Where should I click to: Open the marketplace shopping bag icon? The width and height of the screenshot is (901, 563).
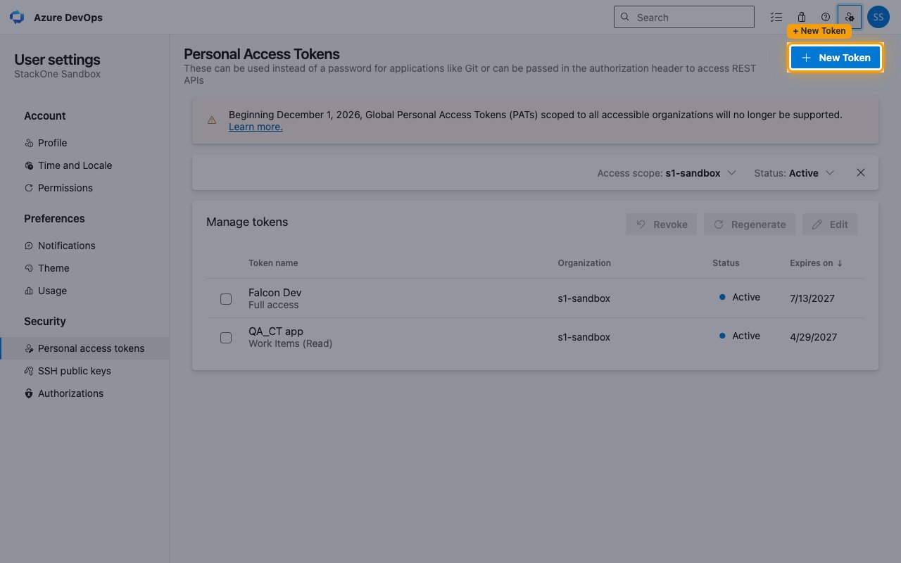(801, 17)
